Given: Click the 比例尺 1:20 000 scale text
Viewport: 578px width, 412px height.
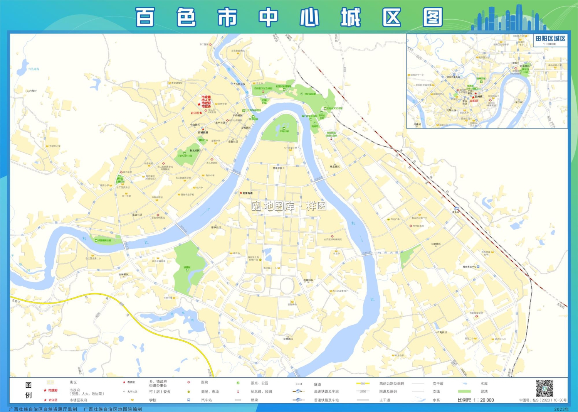Looking at the screenshot, I should click(x=475, y=400).
